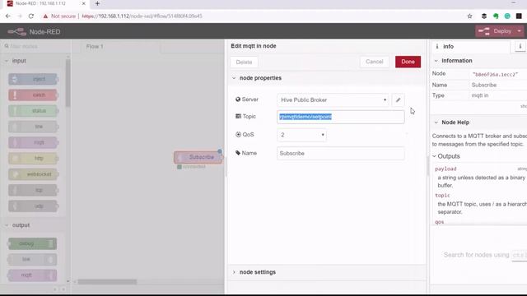Click the canvas horizontal scrollbar
The image size is (527, 296).
(x=107, y=282)
